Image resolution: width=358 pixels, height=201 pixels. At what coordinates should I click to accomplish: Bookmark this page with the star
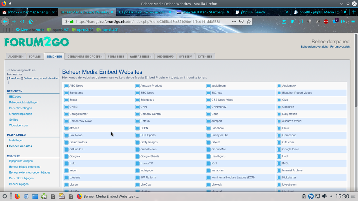(248, 21)
